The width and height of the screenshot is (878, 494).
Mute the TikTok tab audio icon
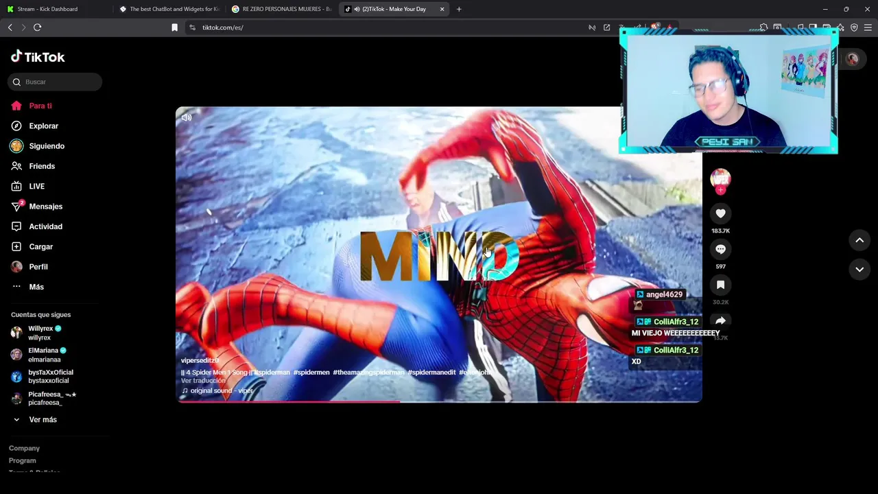tap(357, 9)
